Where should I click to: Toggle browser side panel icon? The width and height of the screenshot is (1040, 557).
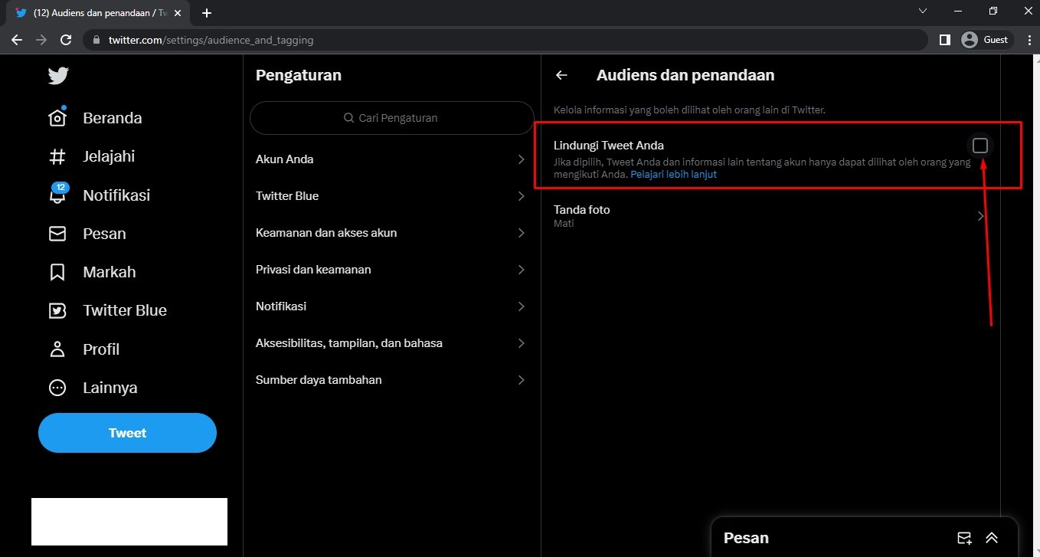point(944,40)
